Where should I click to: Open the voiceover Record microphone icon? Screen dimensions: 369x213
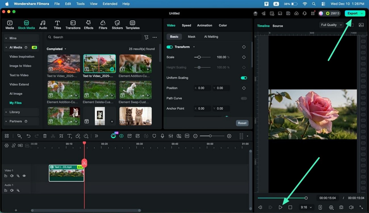click(162, 136)
